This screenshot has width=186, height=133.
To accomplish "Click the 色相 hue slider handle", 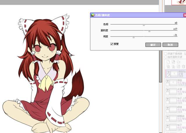I will point(144,25).
